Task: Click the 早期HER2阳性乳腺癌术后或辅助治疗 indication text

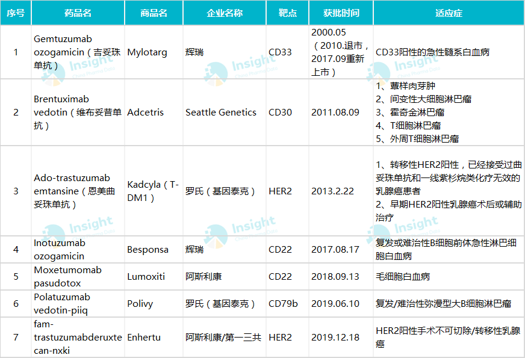Action: (449, 211)
